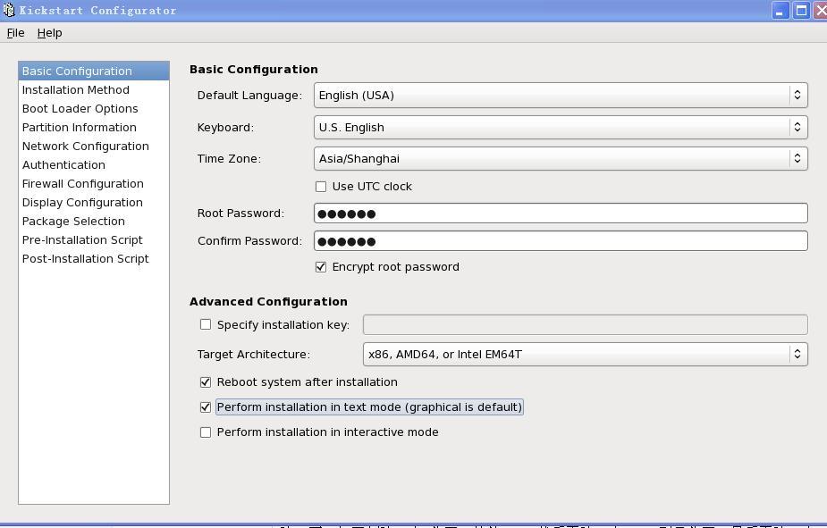This screenshot has width=827, height=528.
Task: Go to Installation Method section
Action: pos(94,90)
